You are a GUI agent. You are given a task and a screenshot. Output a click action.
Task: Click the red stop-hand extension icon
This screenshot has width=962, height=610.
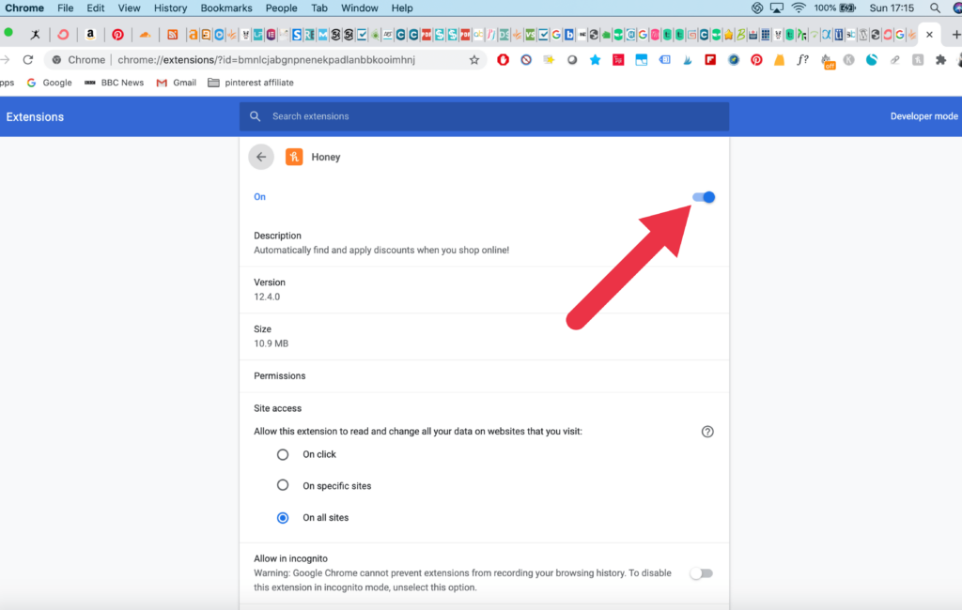(x=504, y=60)
